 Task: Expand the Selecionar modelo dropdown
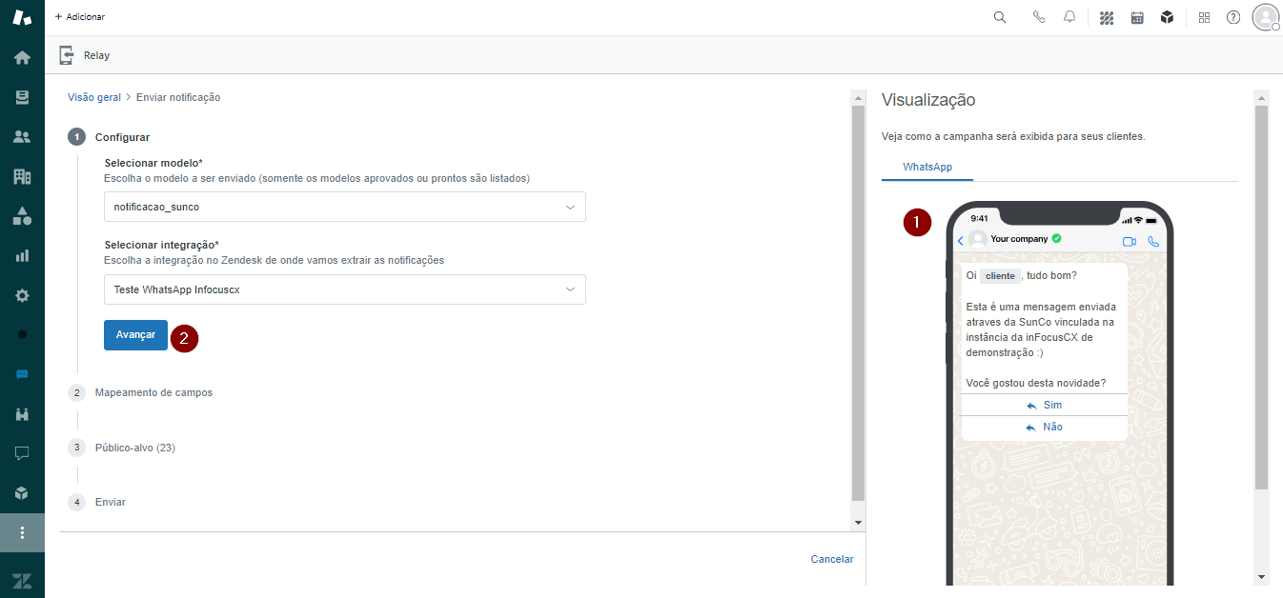click(344, 207)
